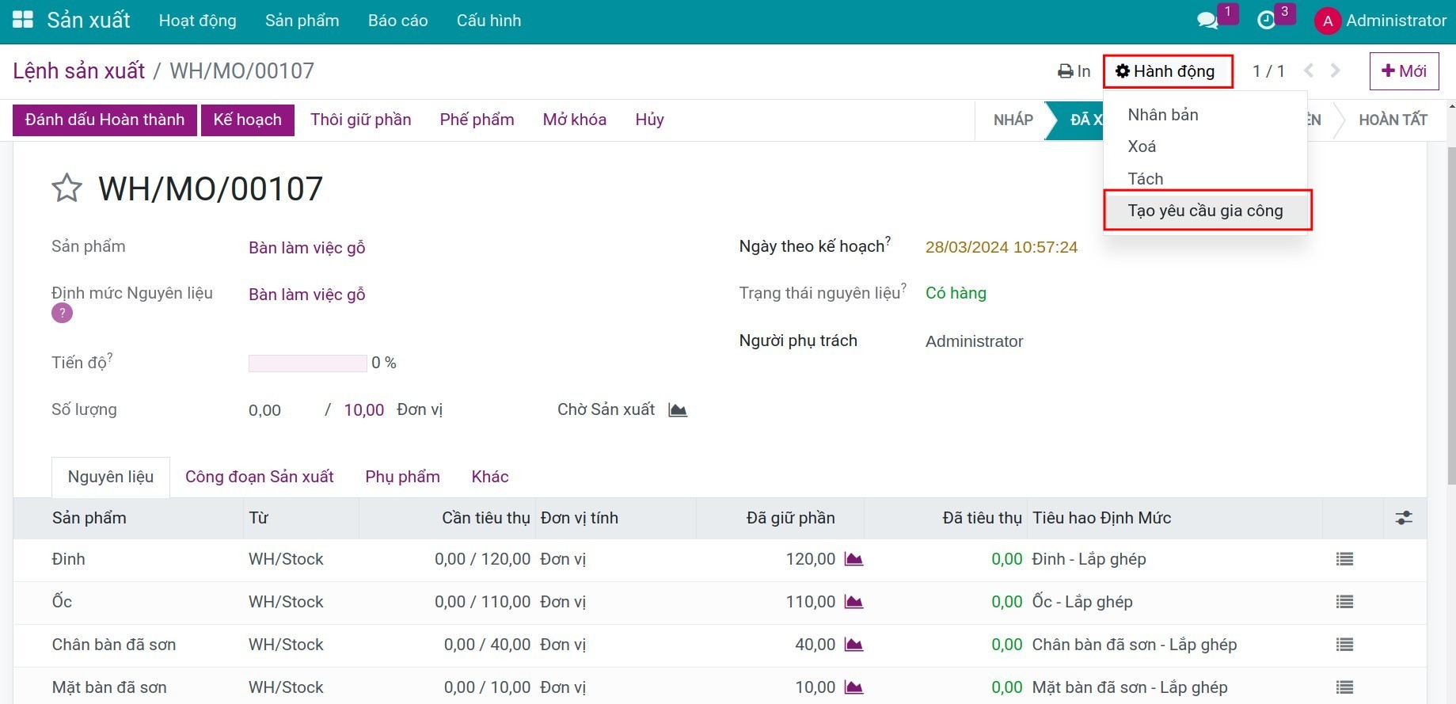Open the apps grid menu icon
This screenshot has width=1456, height=704.
[23, 21]
